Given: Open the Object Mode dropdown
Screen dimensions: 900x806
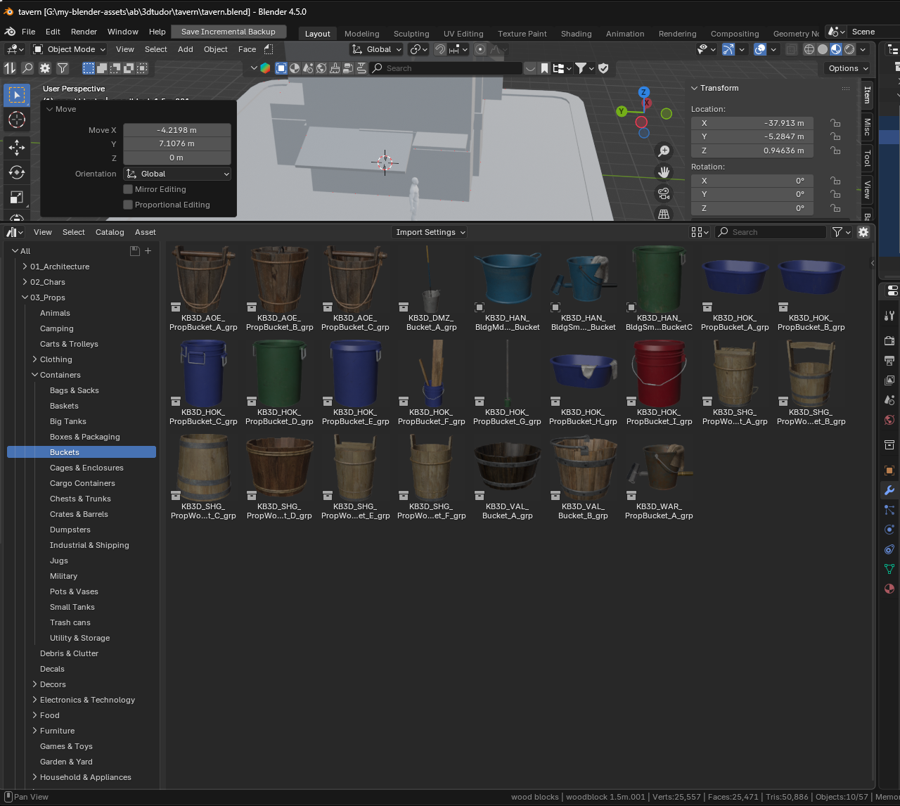Looking at the screenshot, I should (69, 49).
